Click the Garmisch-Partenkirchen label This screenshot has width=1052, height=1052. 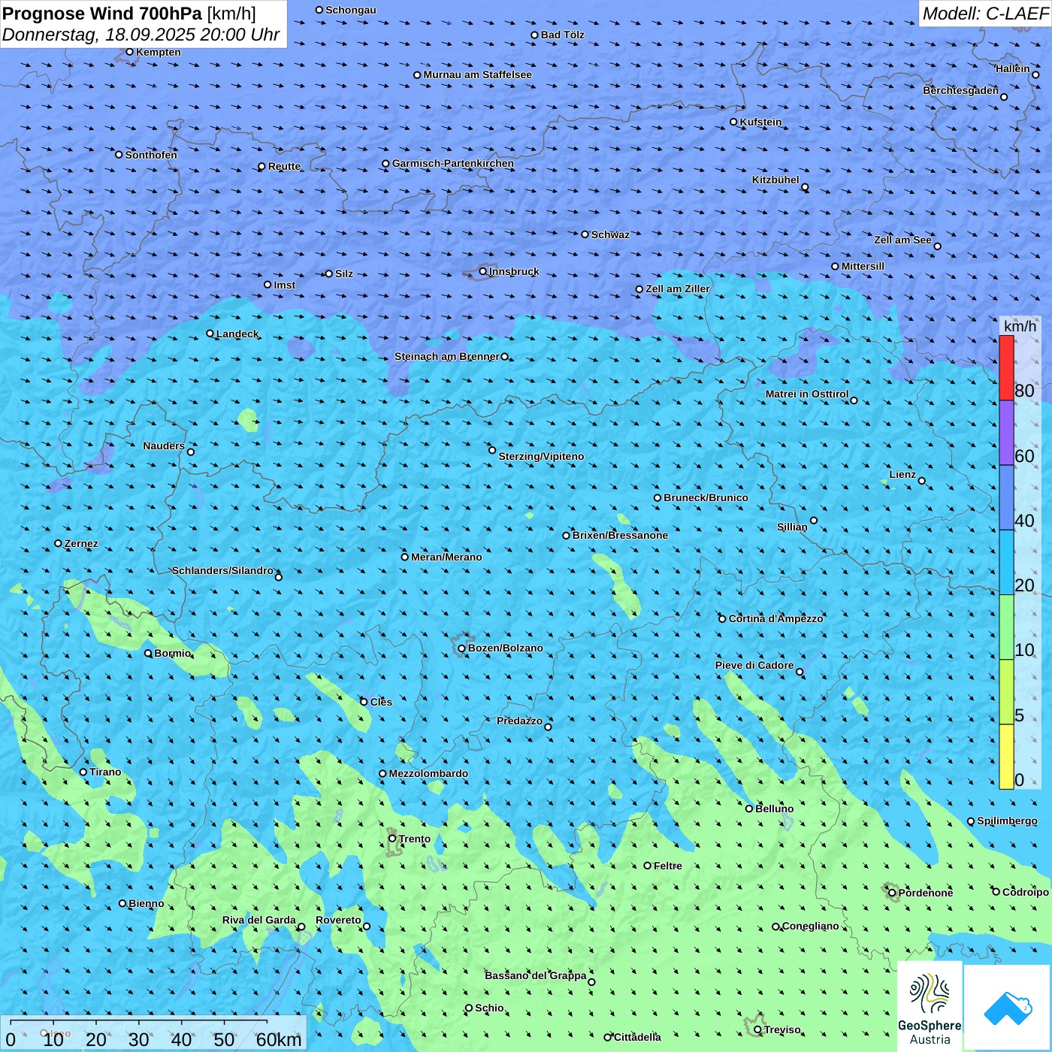(453, 163)
